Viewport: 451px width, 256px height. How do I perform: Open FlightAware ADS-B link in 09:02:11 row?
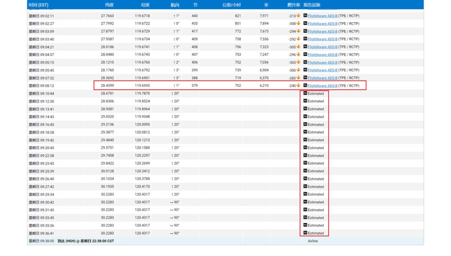coord(322,16)
